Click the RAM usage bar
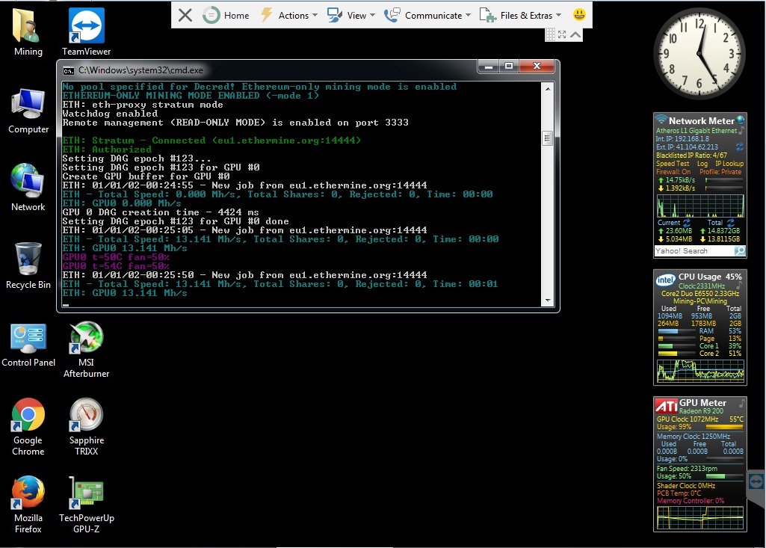766x548 pixels. (676, 331)
